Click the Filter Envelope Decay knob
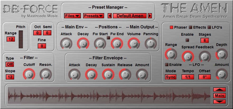This screenshot has height=109, width=233. [91, 74]
